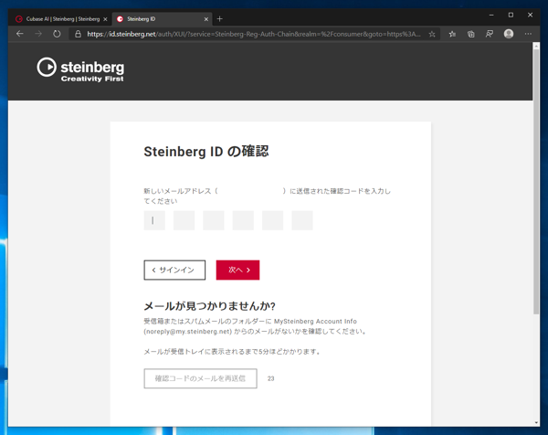
Task: Focus the fourth verification code box
Action: click(243, 220)
